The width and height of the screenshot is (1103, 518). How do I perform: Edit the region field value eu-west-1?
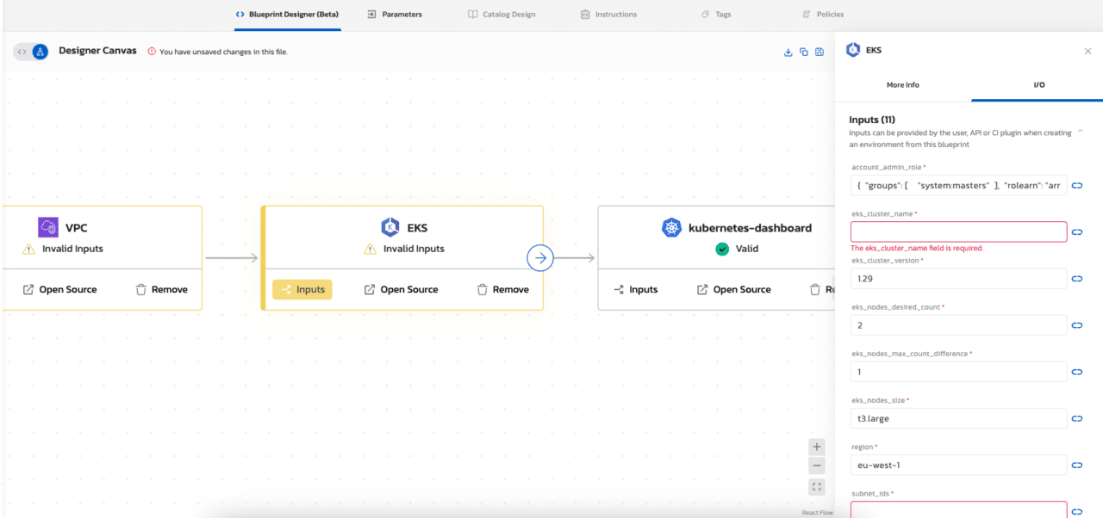click(958, 465)
